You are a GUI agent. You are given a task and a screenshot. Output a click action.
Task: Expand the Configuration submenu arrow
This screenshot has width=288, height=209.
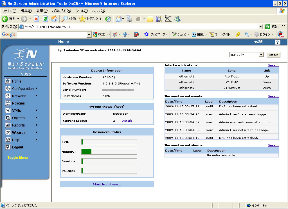coord(37,88)
